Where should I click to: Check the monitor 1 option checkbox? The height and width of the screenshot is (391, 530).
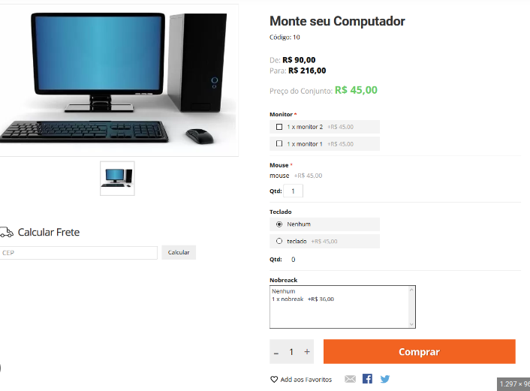[x=279, y=143]
